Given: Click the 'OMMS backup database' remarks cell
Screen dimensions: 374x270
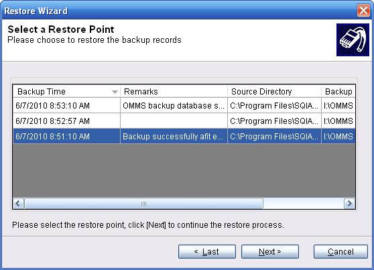Looking at the screenshot, I should [174, 105].
